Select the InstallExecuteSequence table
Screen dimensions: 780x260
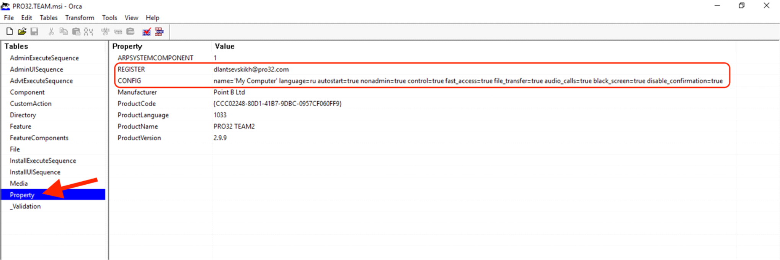[x=43, y=161]
